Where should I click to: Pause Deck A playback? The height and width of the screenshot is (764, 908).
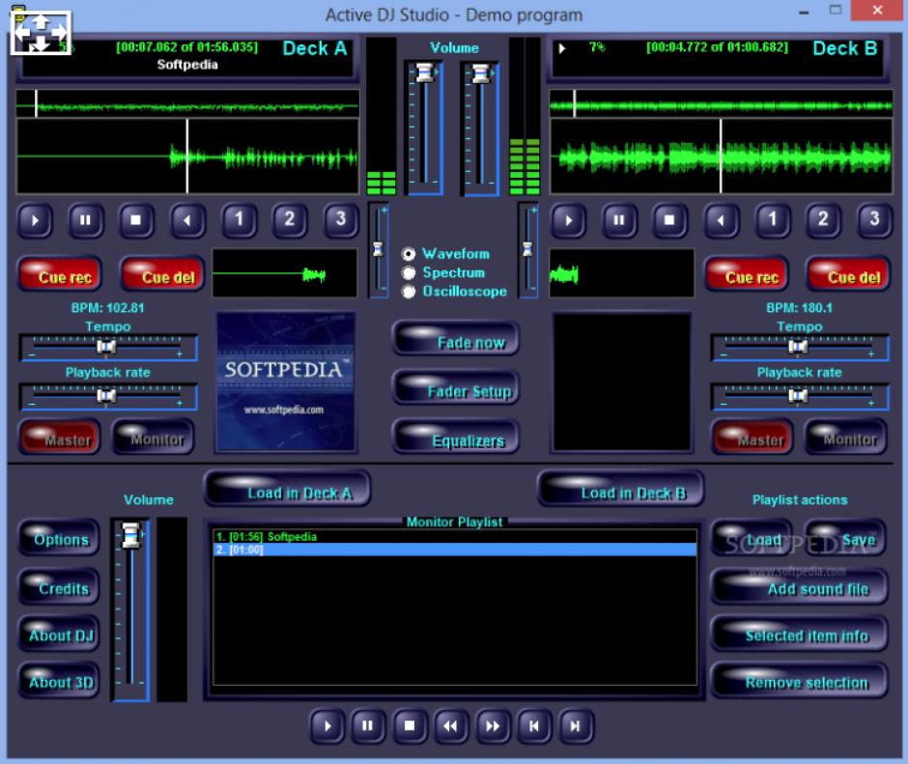(85, 220)
